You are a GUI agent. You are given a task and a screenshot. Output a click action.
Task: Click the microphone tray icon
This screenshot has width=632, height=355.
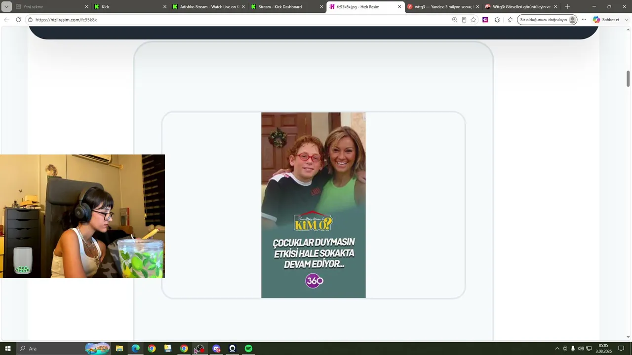[x=573, y=349]
